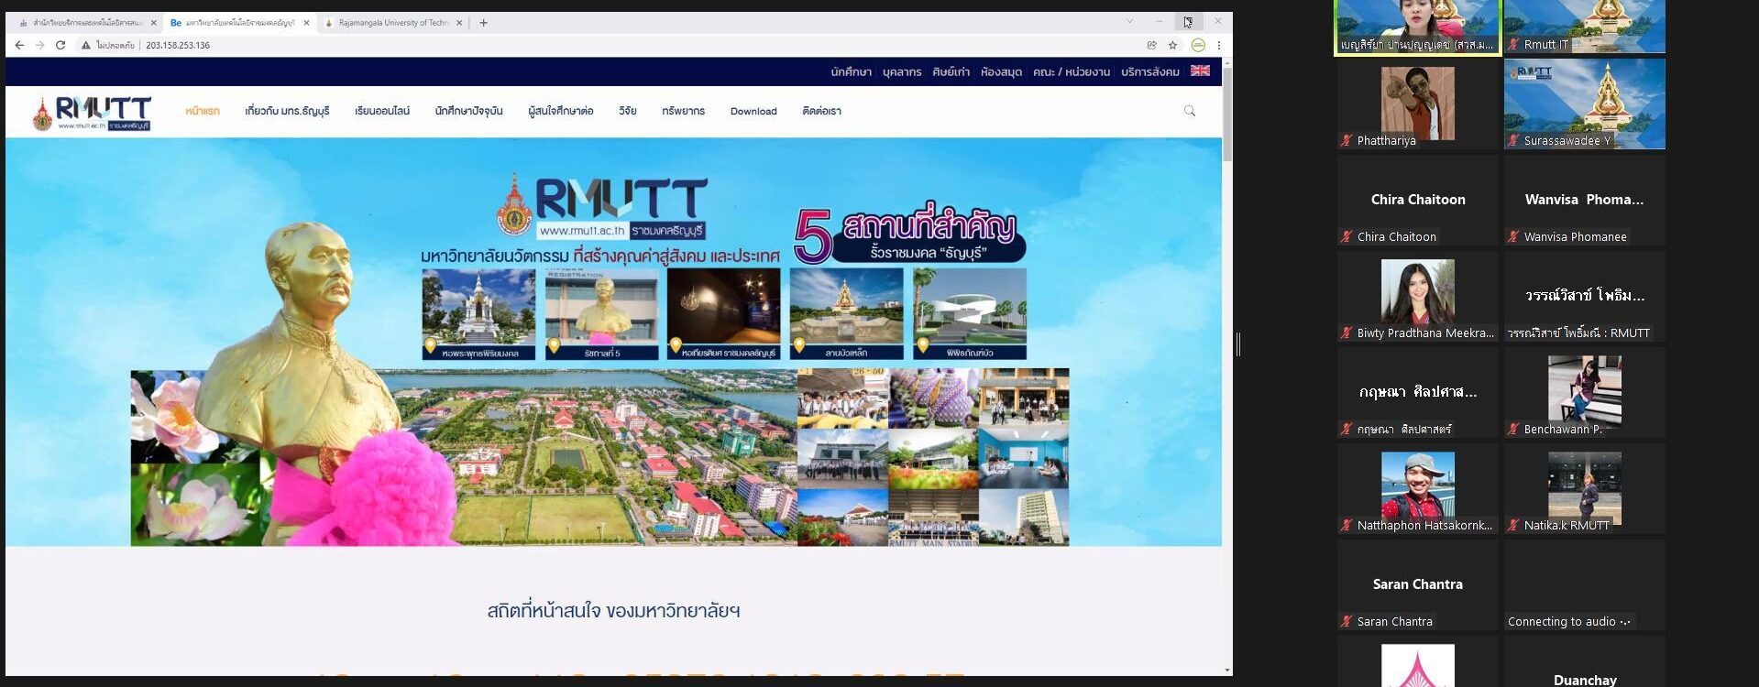Open the นักศึกษาปัจจุบัน menu
The image size is (1759, 687).
[468, 111]
